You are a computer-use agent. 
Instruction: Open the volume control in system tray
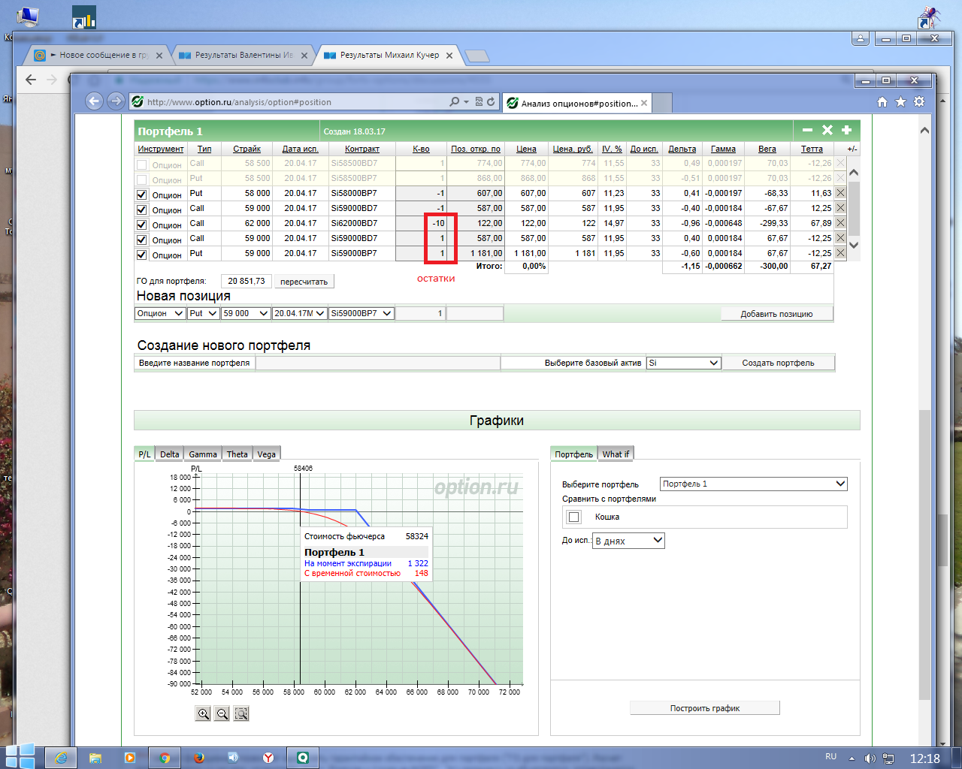pyautogui.click(x=870, y=758)
